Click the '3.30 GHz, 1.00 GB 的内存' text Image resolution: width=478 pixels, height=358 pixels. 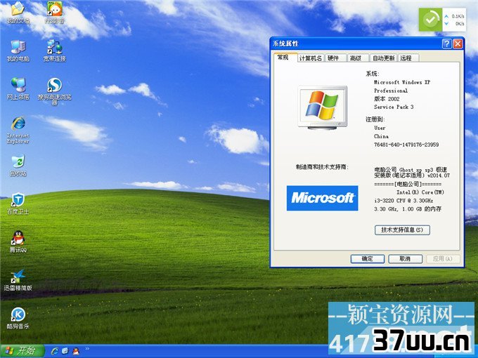pyautogui.click(x=408, y=209)
